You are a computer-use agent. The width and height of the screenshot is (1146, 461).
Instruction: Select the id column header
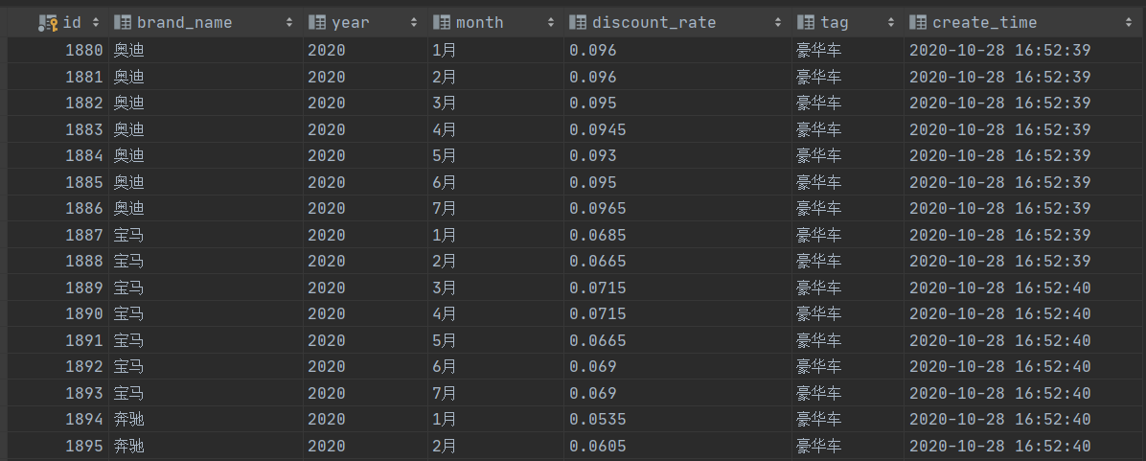(58, 23)
